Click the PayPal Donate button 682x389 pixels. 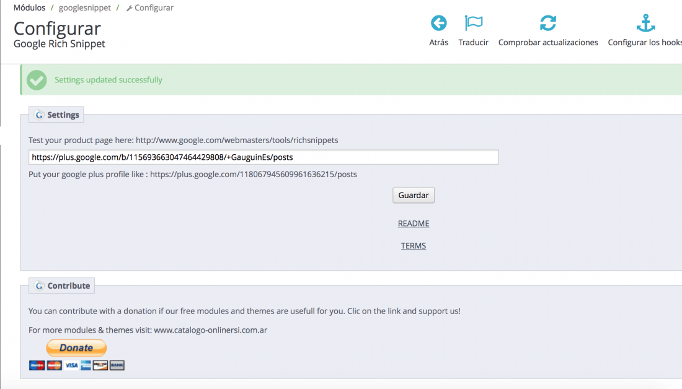coord(76,347)
